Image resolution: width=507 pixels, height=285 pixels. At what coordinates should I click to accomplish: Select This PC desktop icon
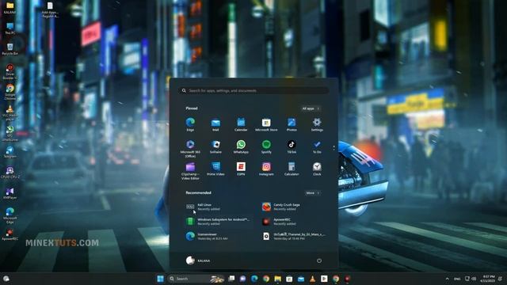[x=10, y=28]
